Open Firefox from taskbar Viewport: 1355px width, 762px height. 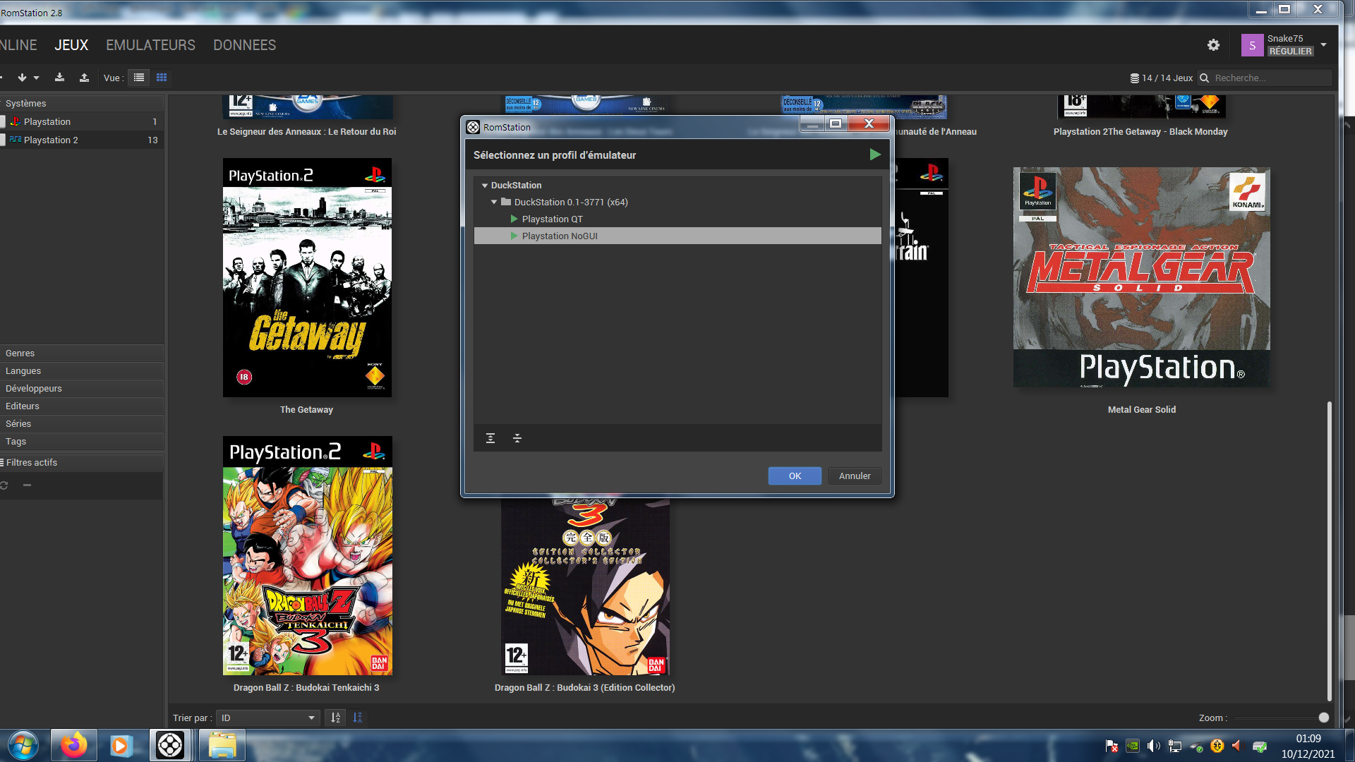click(x=73, y=745)
